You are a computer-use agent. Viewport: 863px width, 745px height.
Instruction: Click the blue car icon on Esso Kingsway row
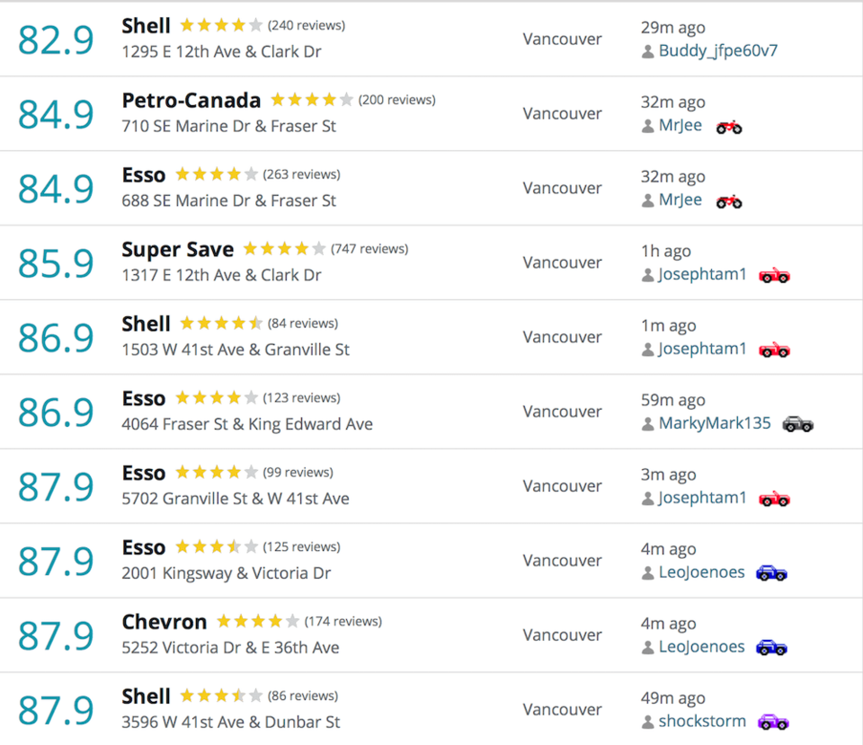click(771, 572)
